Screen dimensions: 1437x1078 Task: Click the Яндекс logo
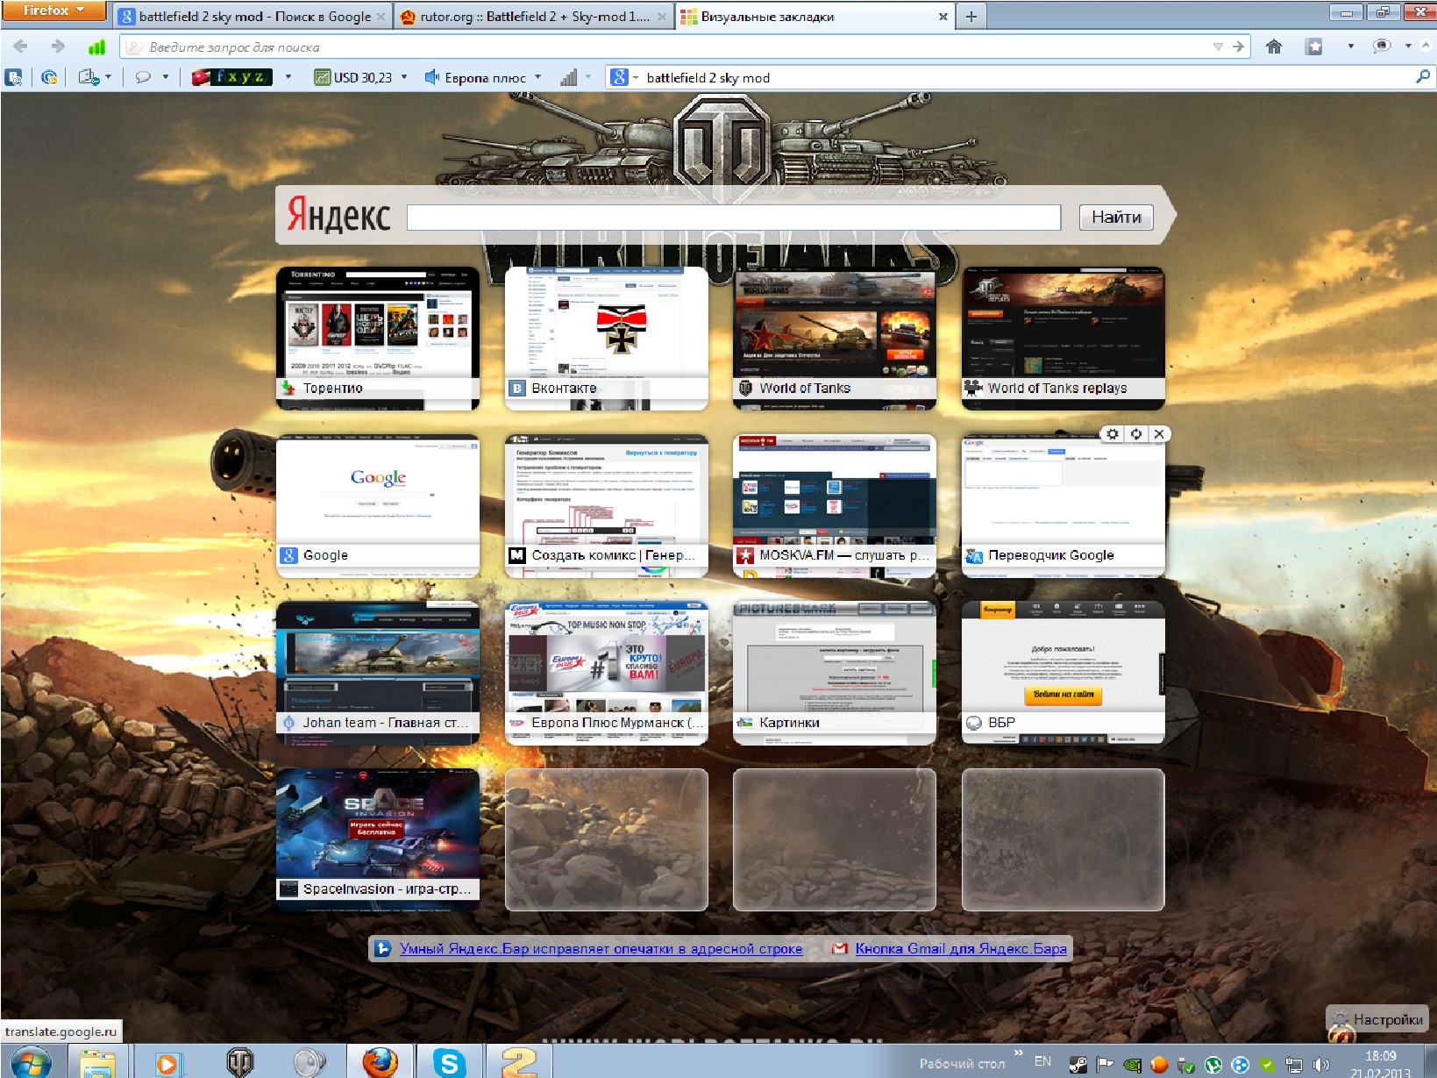point(338,216)
